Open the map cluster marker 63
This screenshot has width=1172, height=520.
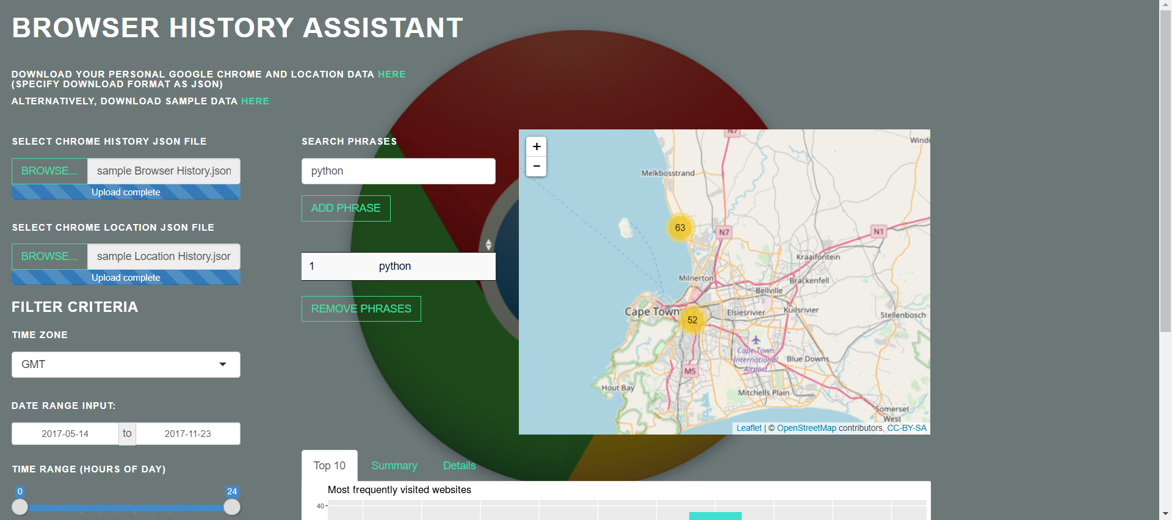click(680, 228)
